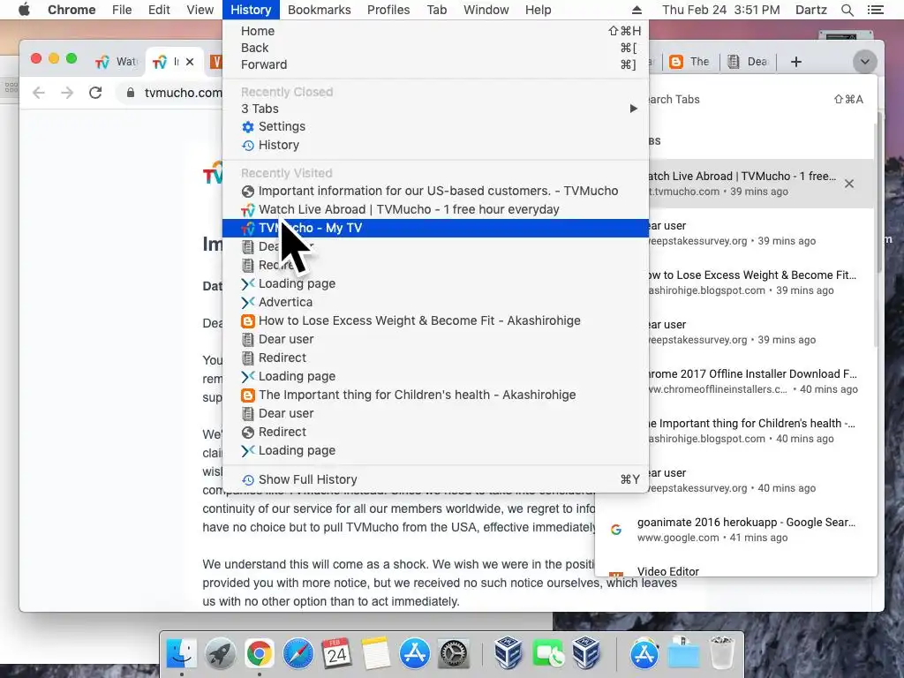Click the browser back arrow
This screenshot has width=904, height=678.
(39, 92)
